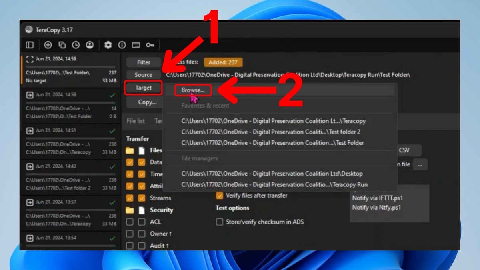Click the arrow icon of the 14:43 job
The width and height of the screenshot is (480, 270).
click(30, 166)
